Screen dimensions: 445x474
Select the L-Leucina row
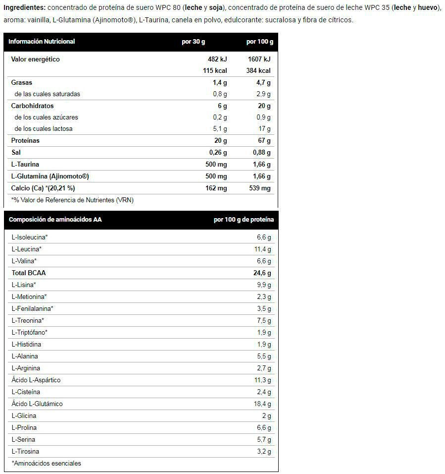pos(141,249)
